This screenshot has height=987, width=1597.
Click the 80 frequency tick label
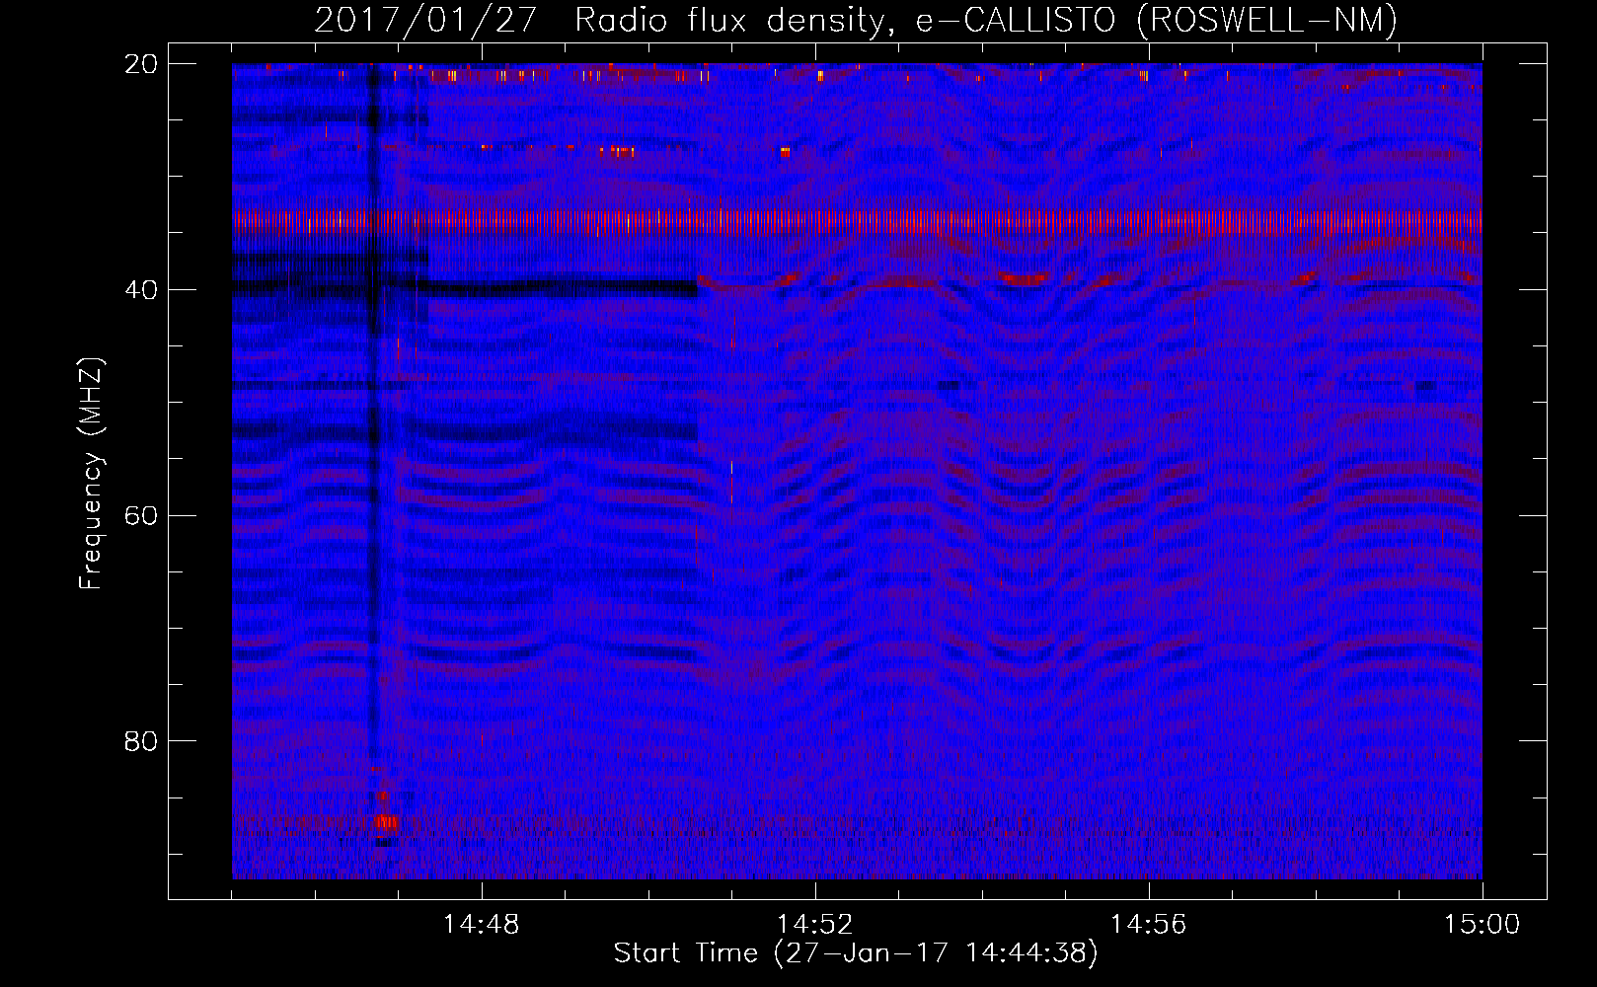tap(141, 741)
